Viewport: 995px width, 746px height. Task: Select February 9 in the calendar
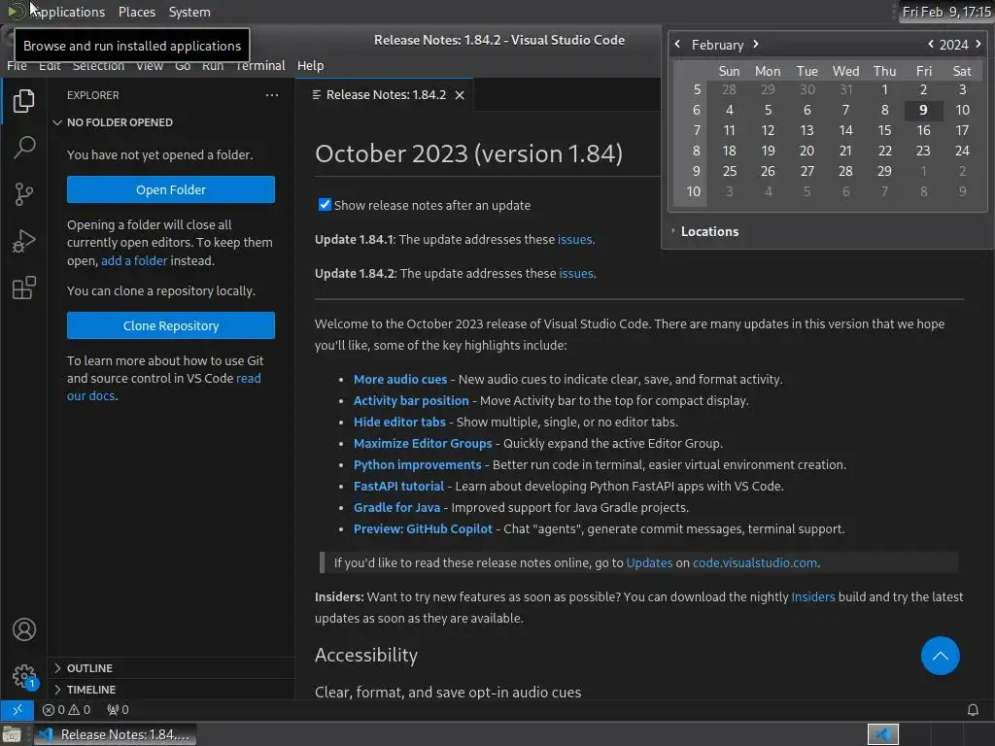click(x=923, y=111)
